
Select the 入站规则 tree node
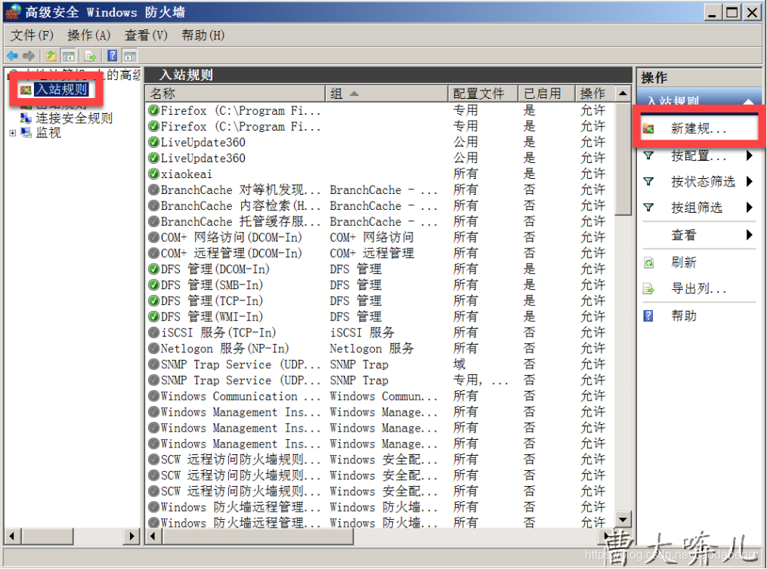pos(60,89)
